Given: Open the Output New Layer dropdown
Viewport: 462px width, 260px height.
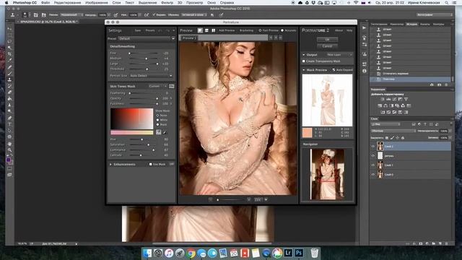Looking at the screenshot, I should tap(339, 55).
